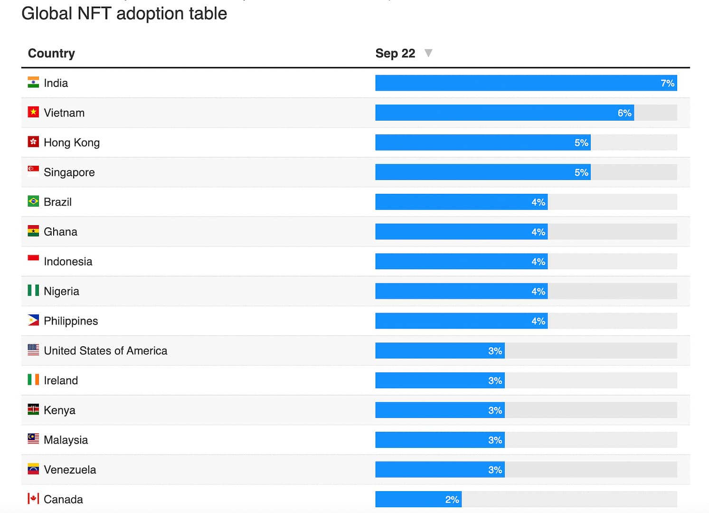Select the Venezuela flag icon
Viewport: 709px width, 513px height.
pyautogui.click(x=33, y=469)
